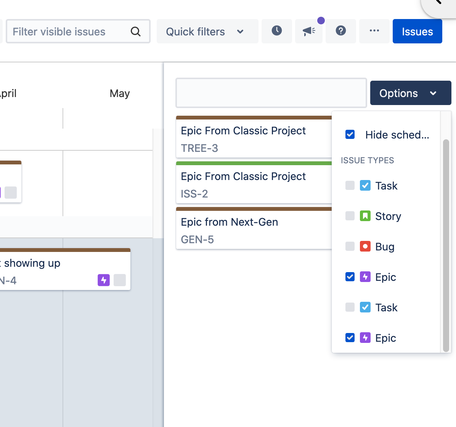
Task: Click the blue Issues button
Action: click(417, 32)
